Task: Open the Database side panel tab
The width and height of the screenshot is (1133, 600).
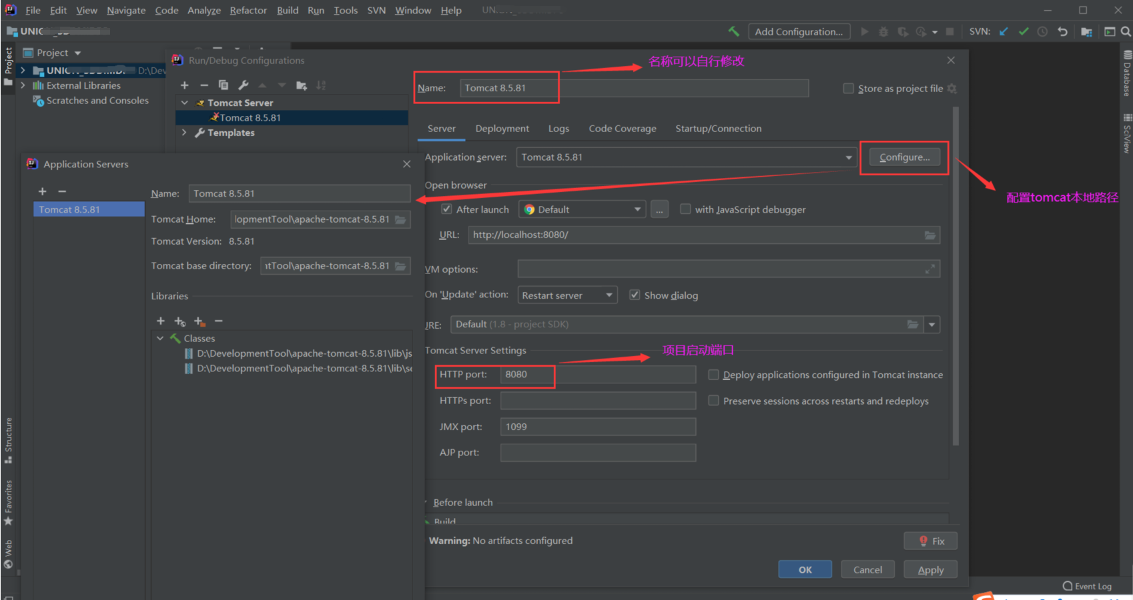Action: click(x=1126, y=73)
